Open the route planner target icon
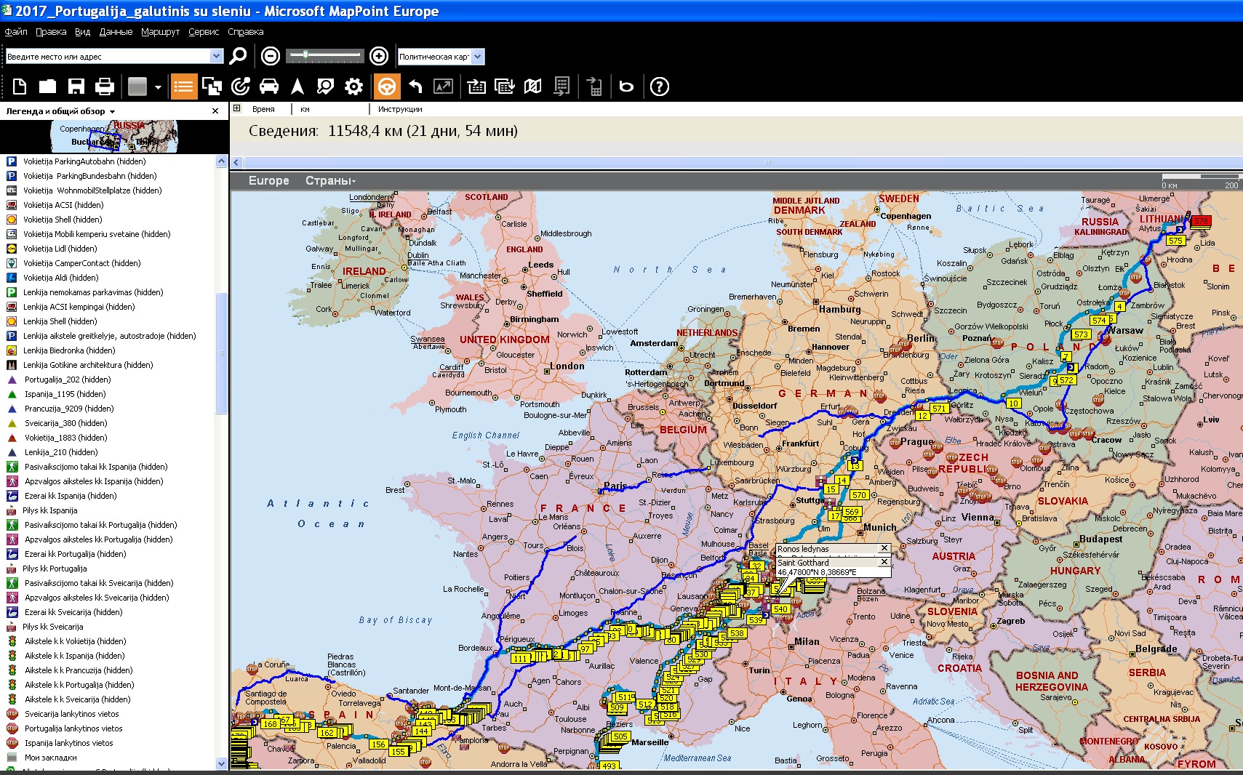Screen dimensions: 1243x775 [x=241, y=87]
